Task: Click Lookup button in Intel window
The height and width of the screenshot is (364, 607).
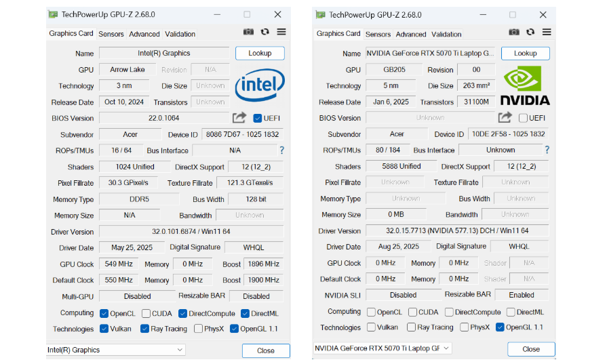Action: pyautogui.click(x=260, y=53)
